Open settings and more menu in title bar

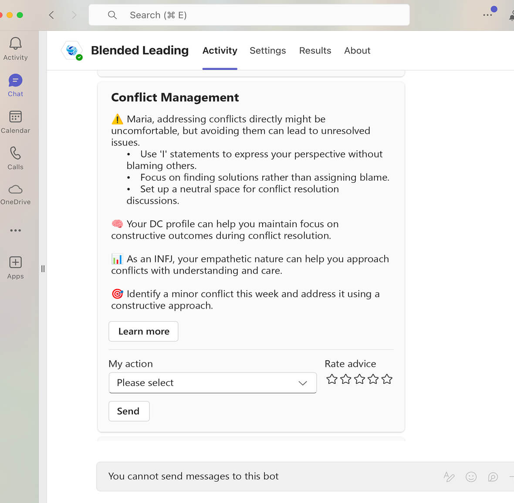click(x=487, y=15)
